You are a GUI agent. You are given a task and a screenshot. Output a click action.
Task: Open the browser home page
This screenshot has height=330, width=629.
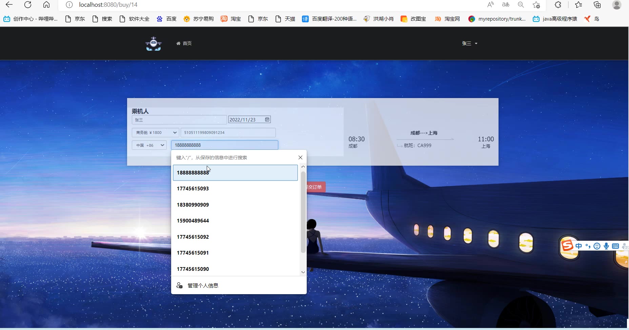tap(46, 5)
